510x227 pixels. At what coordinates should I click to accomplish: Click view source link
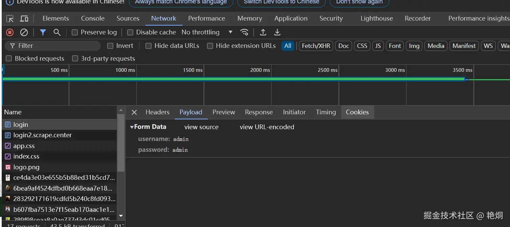201,127
